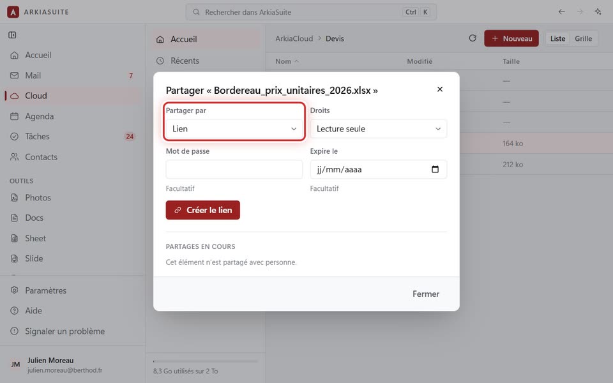Go forward with the right arrow
The image size is (613, 383).
(580, 11)
